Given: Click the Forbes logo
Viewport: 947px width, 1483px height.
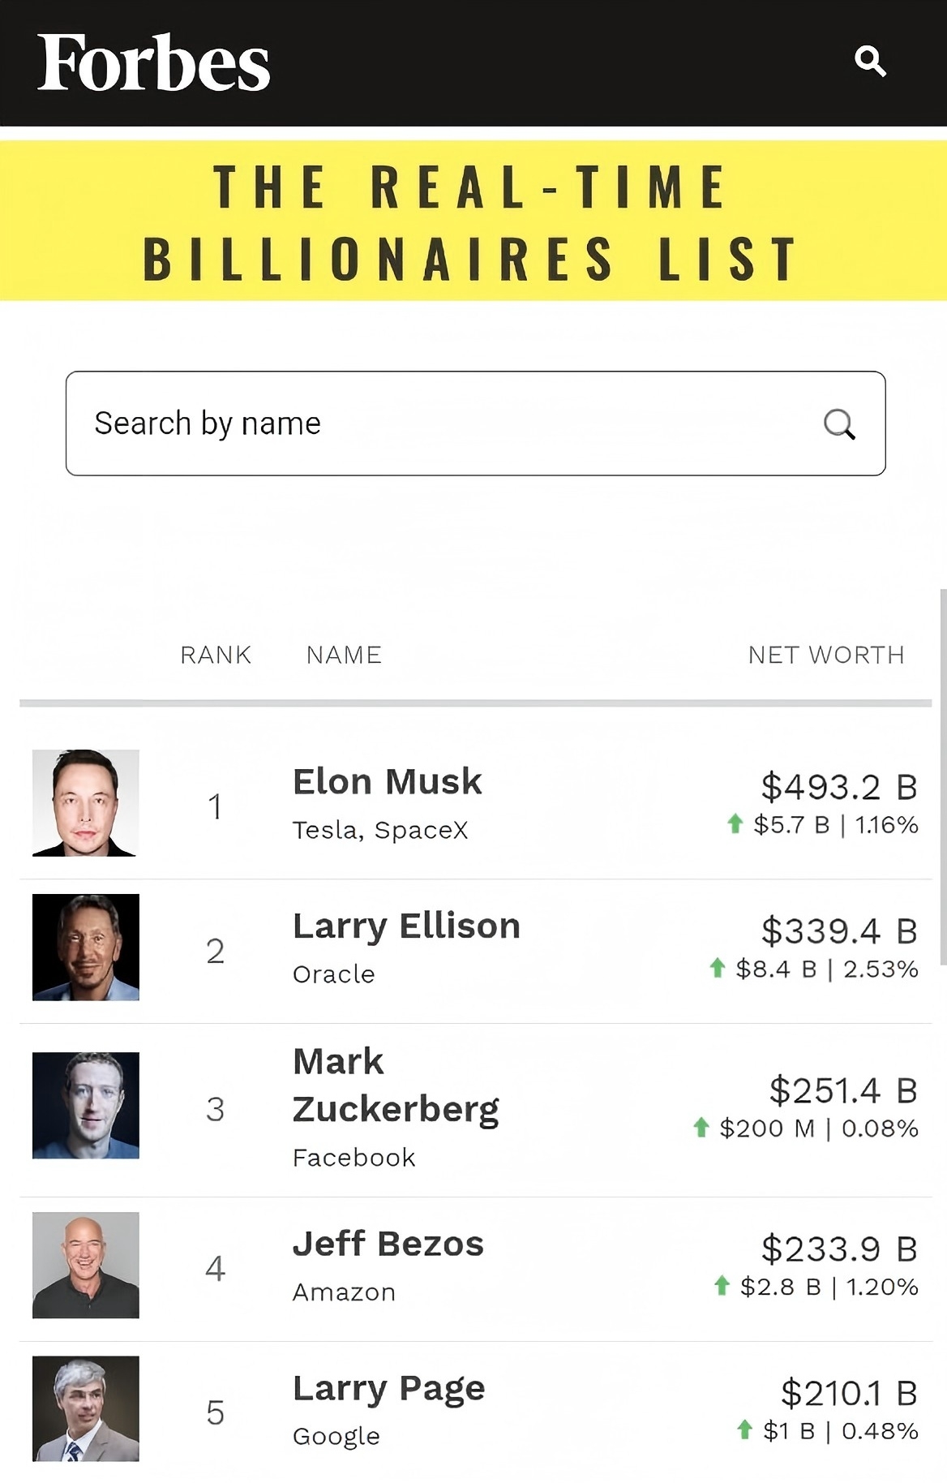Looking at the screenshot, I should (153, 62).
